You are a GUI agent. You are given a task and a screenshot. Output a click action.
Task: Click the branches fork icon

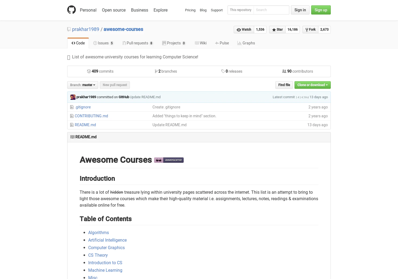pos(156,71)
